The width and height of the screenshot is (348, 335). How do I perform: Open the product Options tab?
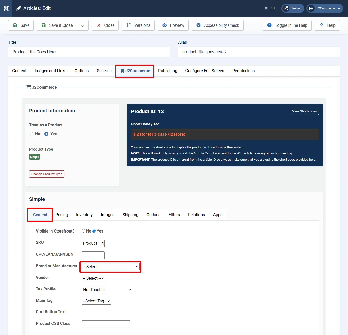[153, 215]
